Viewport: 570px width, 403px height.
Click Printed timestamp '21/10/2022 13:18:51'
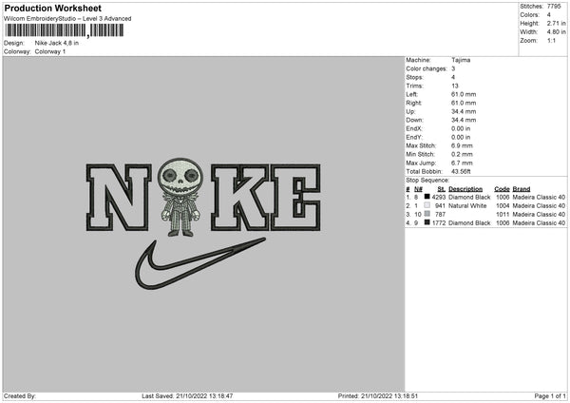389,396
